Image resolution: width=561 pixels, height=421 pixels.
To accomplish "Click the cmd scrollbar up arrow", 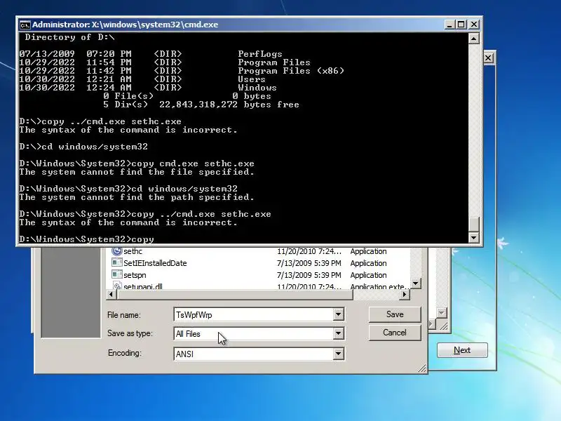I will 474,38.
